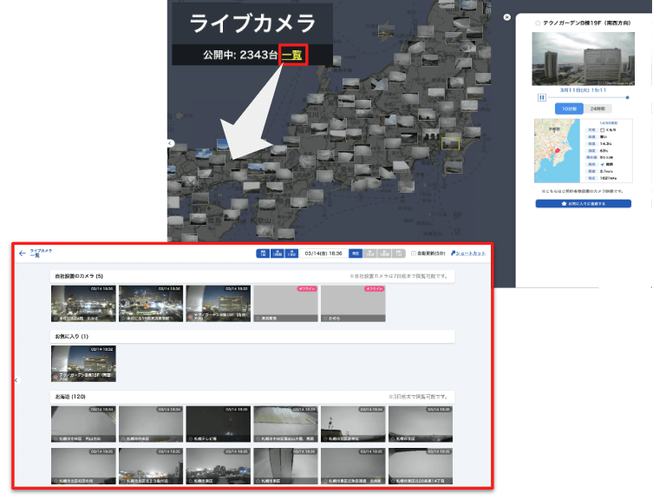Click the お気に入りに登録する button
The height and width of the screenshot is (500, 653).
point(583,203)
